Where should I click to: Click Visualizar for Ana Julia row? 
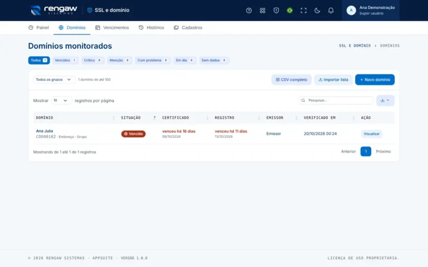pos(372,133)
